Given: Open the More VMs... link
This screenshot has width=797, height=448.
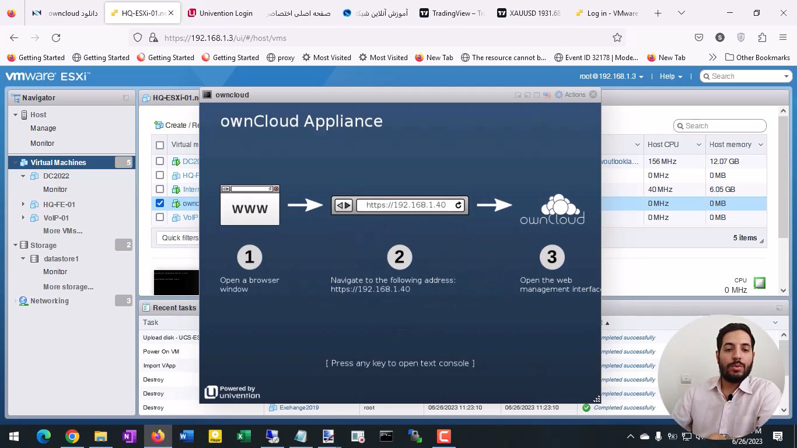Looking at the screenshot, I should pyautogui.click(x=62, y=231).
